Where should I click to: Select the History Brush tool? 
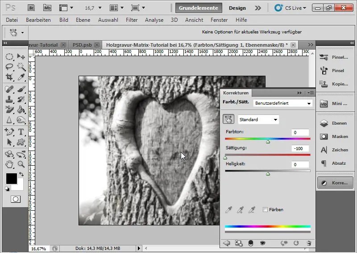(21, 99)
